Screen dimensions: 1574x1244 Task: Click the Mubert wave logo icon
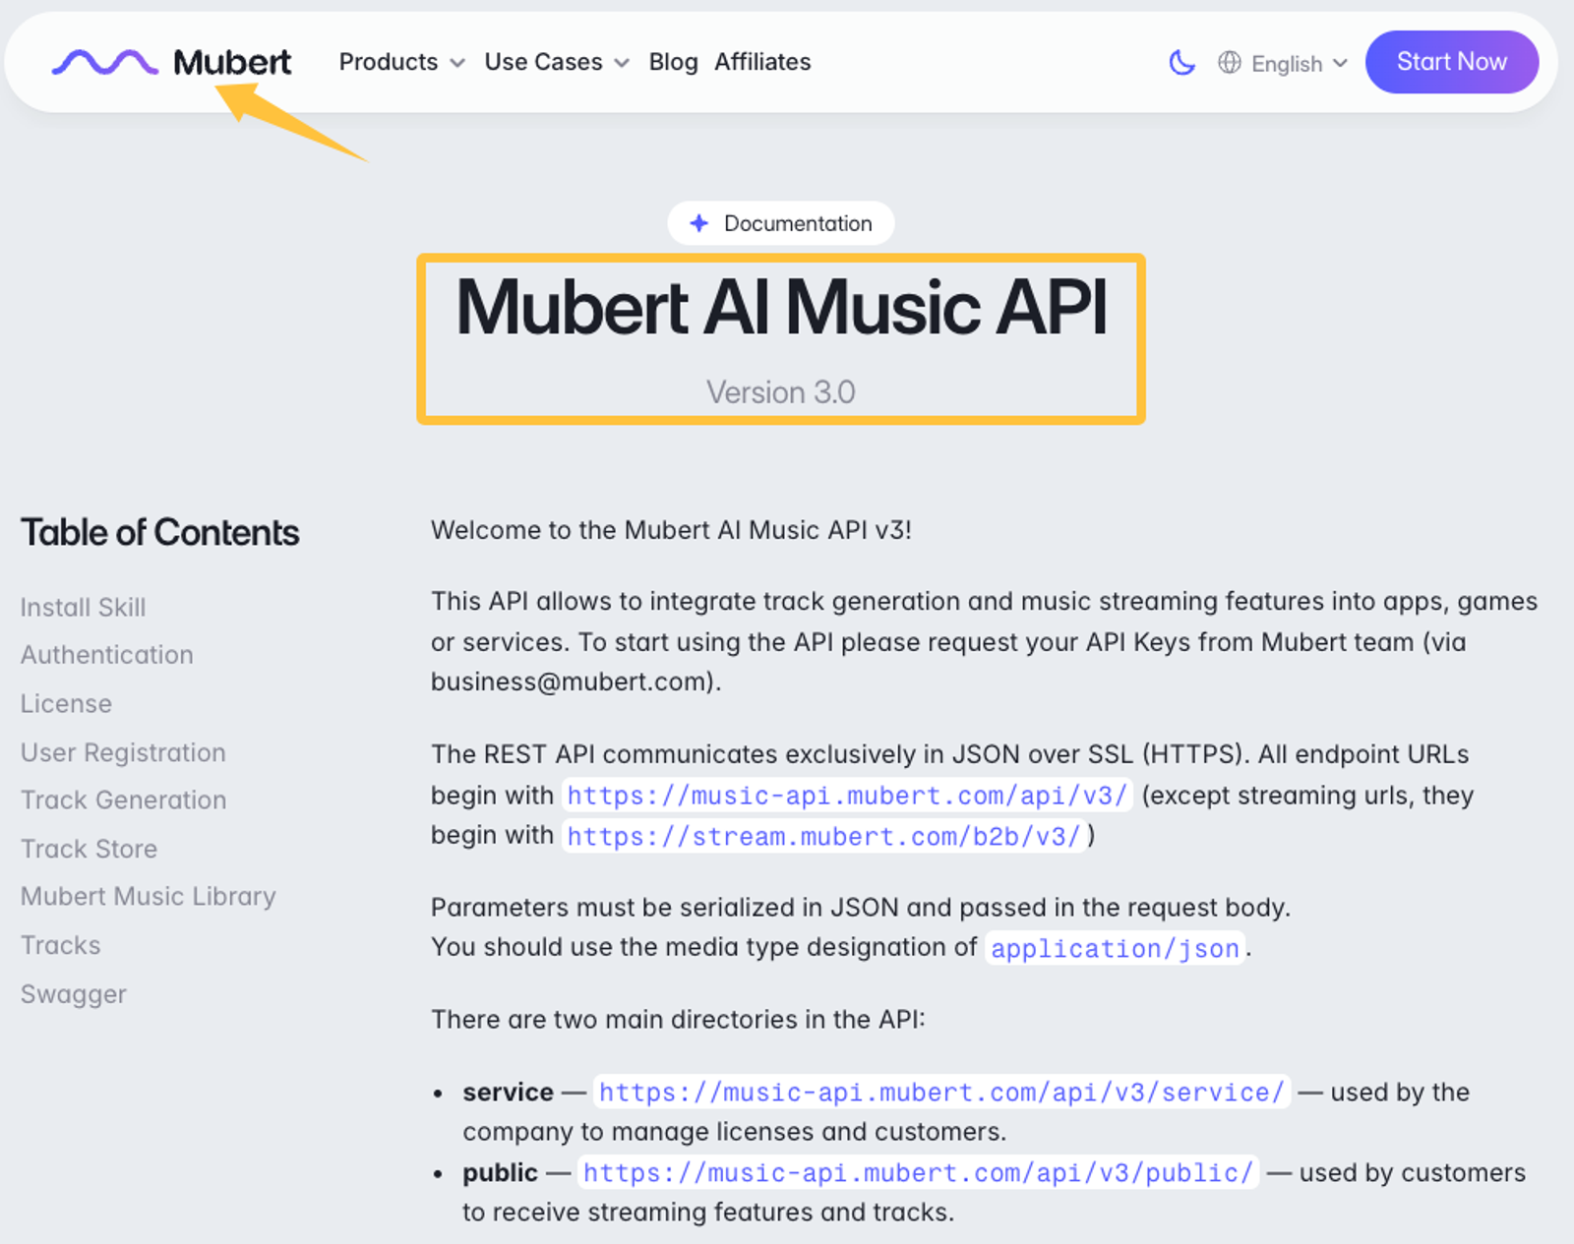[x=104, y=63]
